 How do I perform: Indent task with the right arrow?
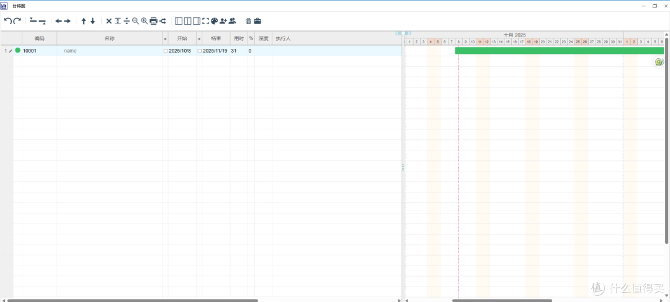pos(68,21)
